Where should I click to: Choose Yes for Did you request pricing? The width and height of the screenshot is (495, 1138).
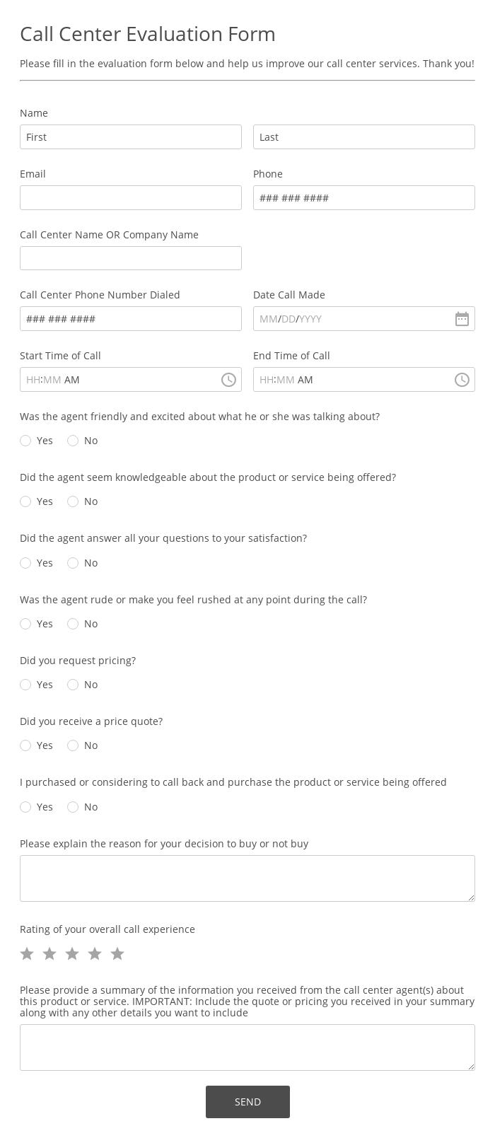tap(25, 685)
